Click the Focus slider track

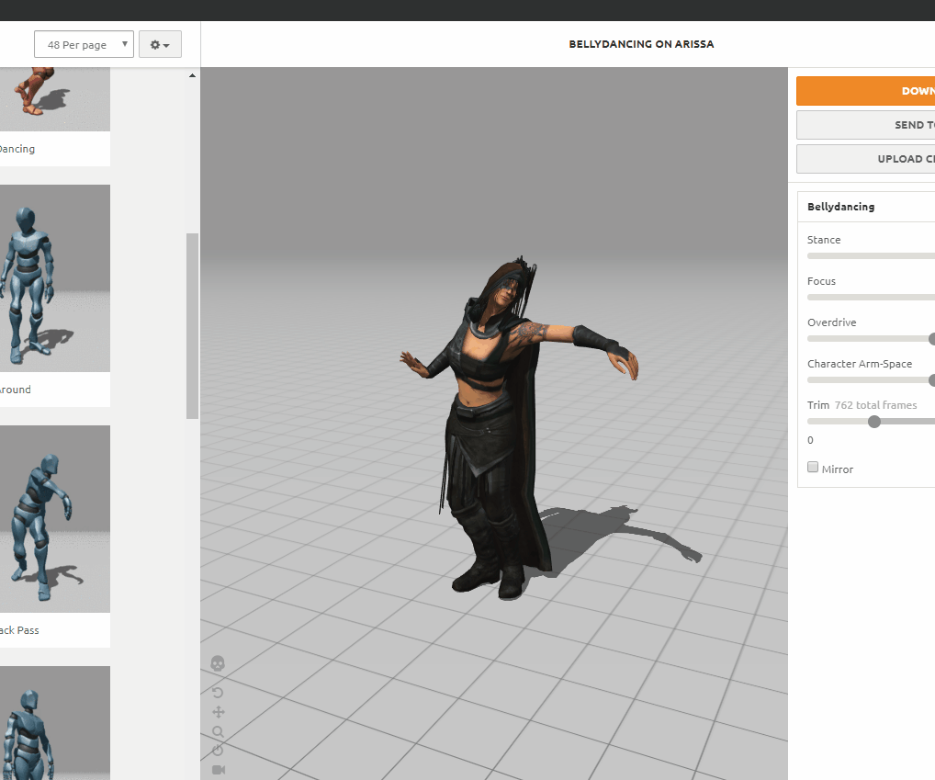click(870, 298)
